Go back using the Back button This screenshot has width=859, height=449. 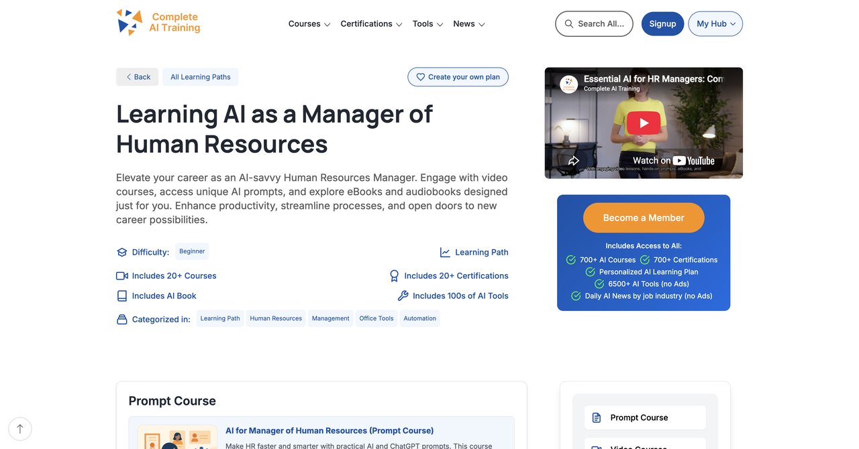(137, 77)
